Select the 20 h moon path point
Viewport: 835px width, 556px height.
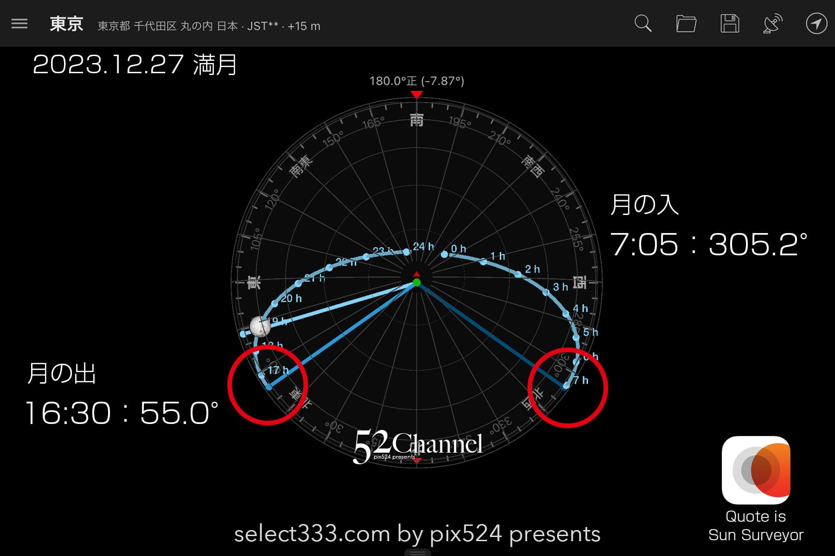click(275, 304)
